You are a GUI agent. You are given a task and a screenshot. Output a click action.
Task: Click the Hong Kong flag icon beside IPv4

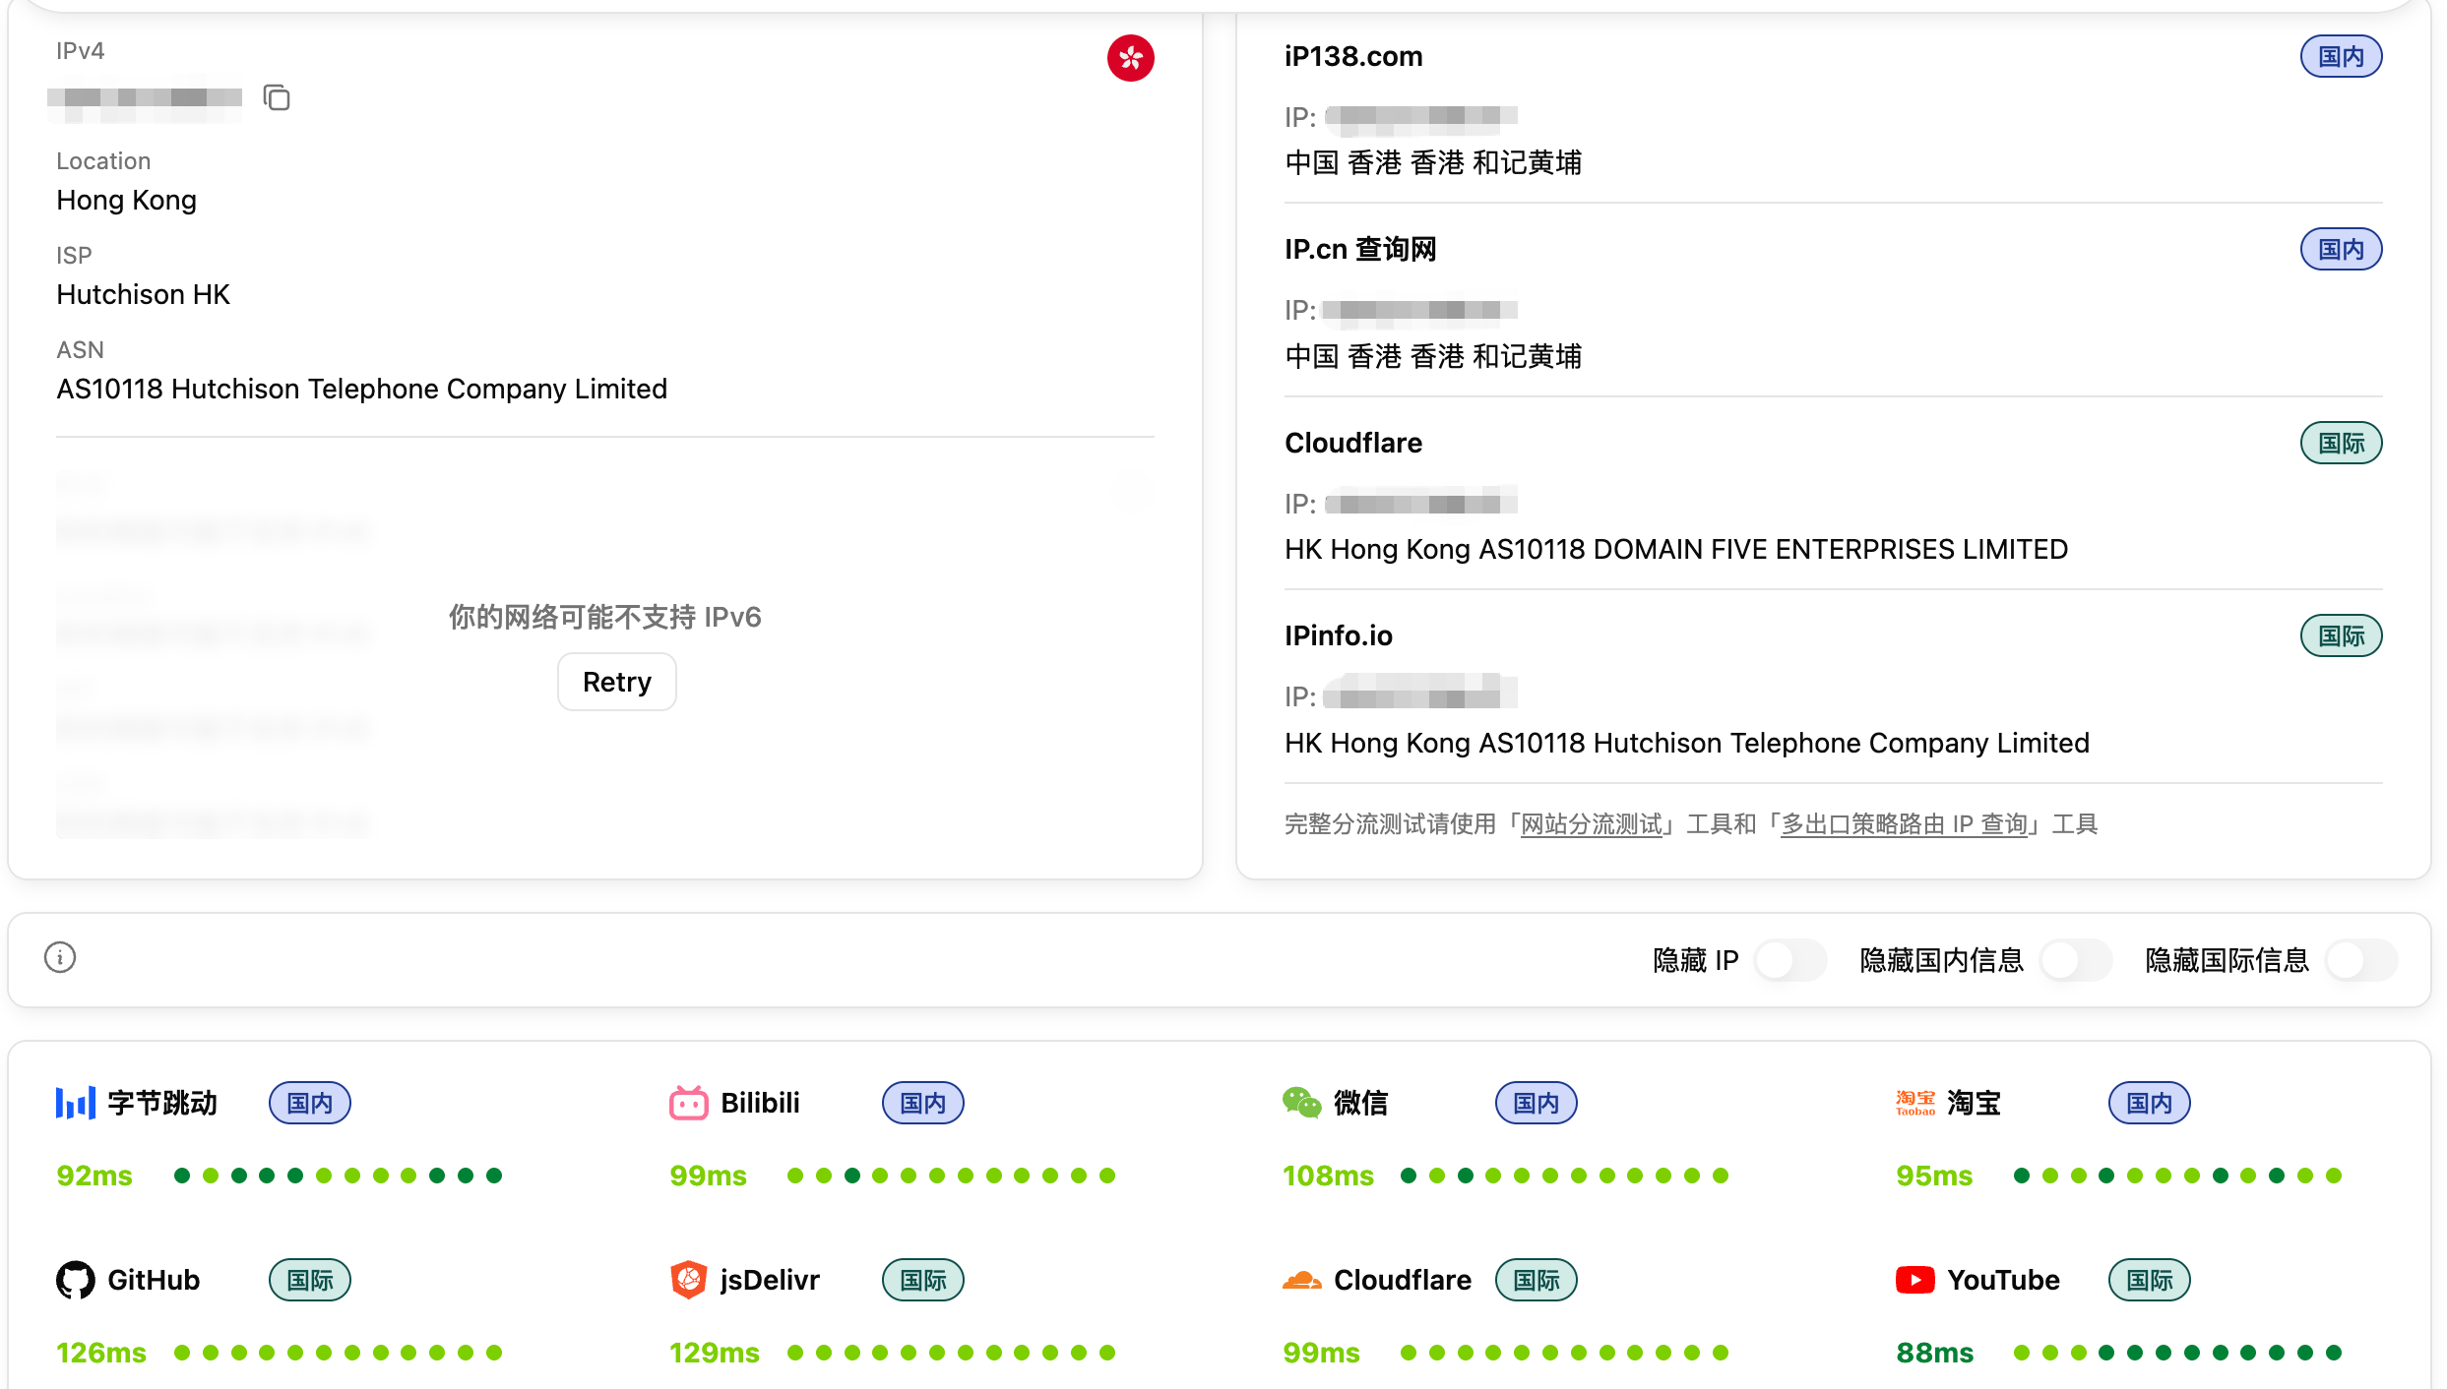pos(1130,58)
